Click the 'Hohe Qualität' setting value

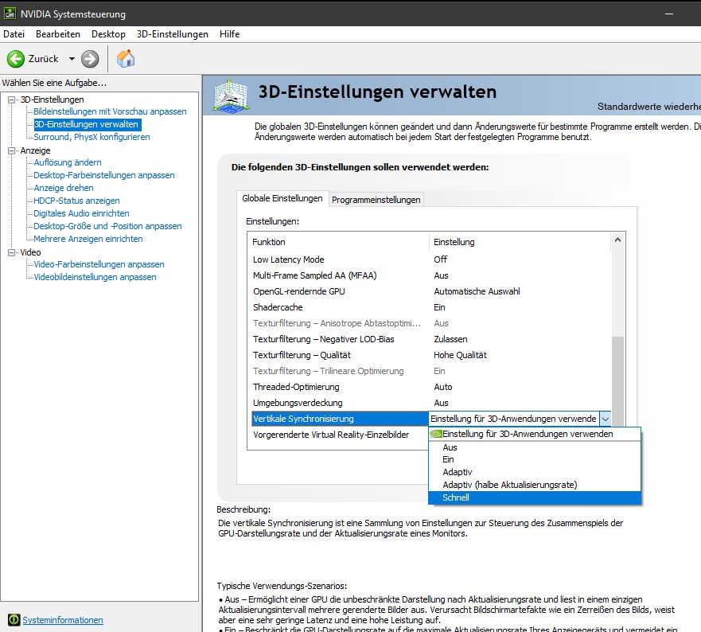pyautogui.click(x=460, y=355)
